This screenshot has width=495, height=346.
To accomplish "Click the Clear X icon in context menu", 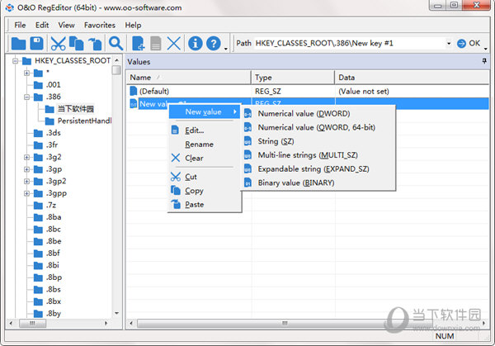I will click(176, 158).
